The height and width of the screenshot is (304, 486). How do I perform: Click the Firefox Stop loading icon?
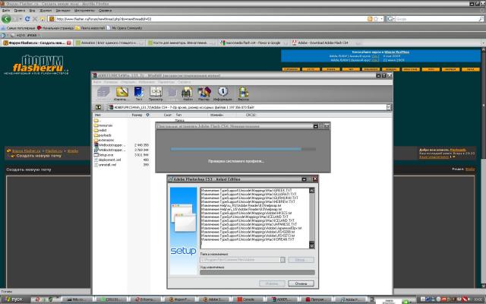click(35, 19)
